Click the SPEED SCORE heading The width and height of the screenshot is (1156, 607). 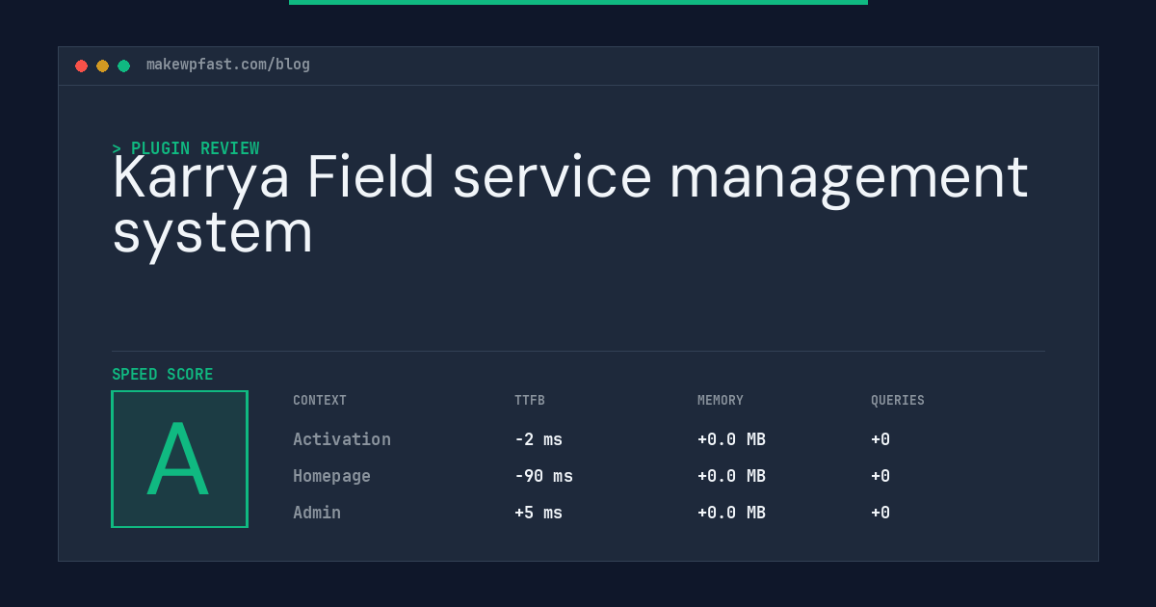[163, 375]
